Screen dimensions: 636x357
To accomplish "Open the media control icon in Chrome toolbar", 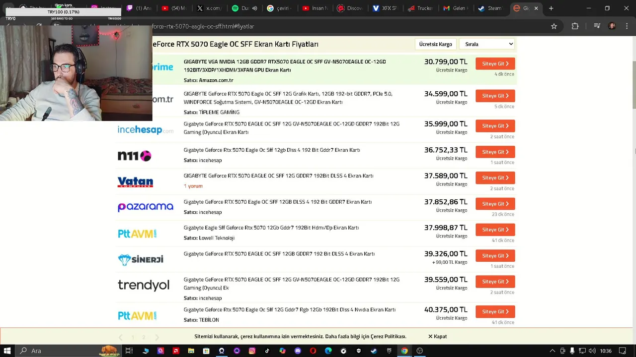I will point(597,26).
